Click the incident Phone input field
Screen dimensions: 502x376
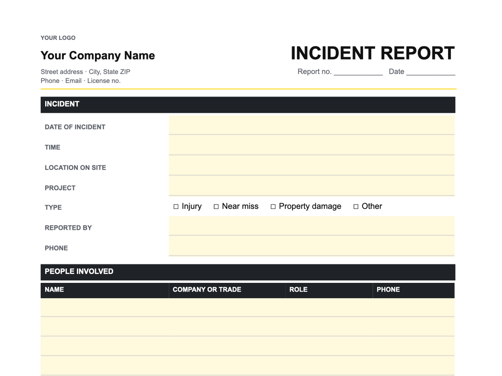(x=312, y=246)
